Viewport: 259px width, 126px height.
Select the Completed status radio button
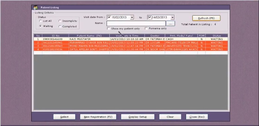coord(60,27)
